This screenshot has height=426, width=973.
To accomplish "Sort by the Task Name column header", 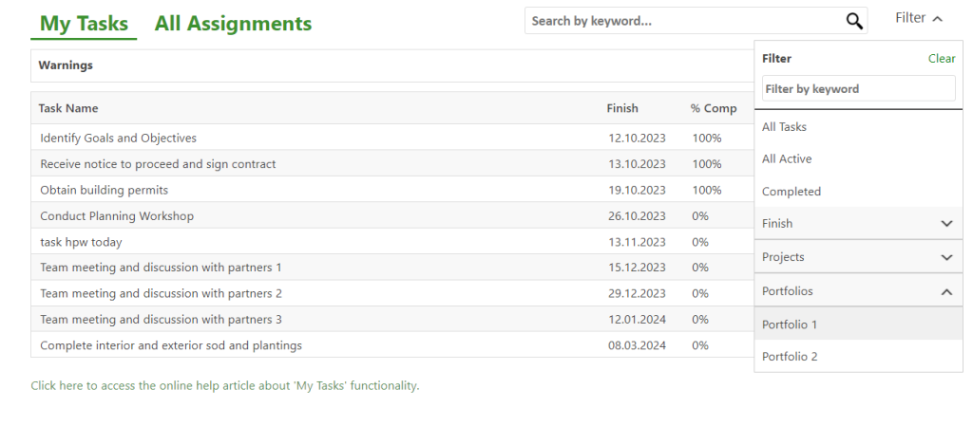I will tap(68, 108).
